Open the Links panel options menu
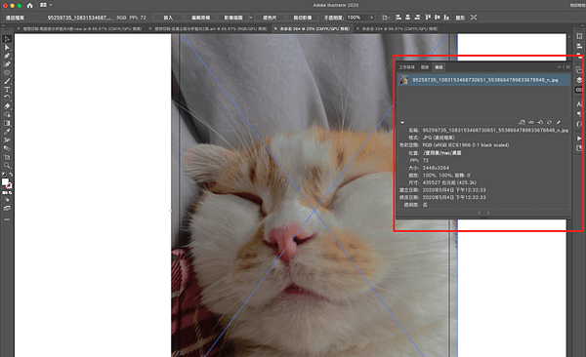586x357 pixels. tap(568, 67)
